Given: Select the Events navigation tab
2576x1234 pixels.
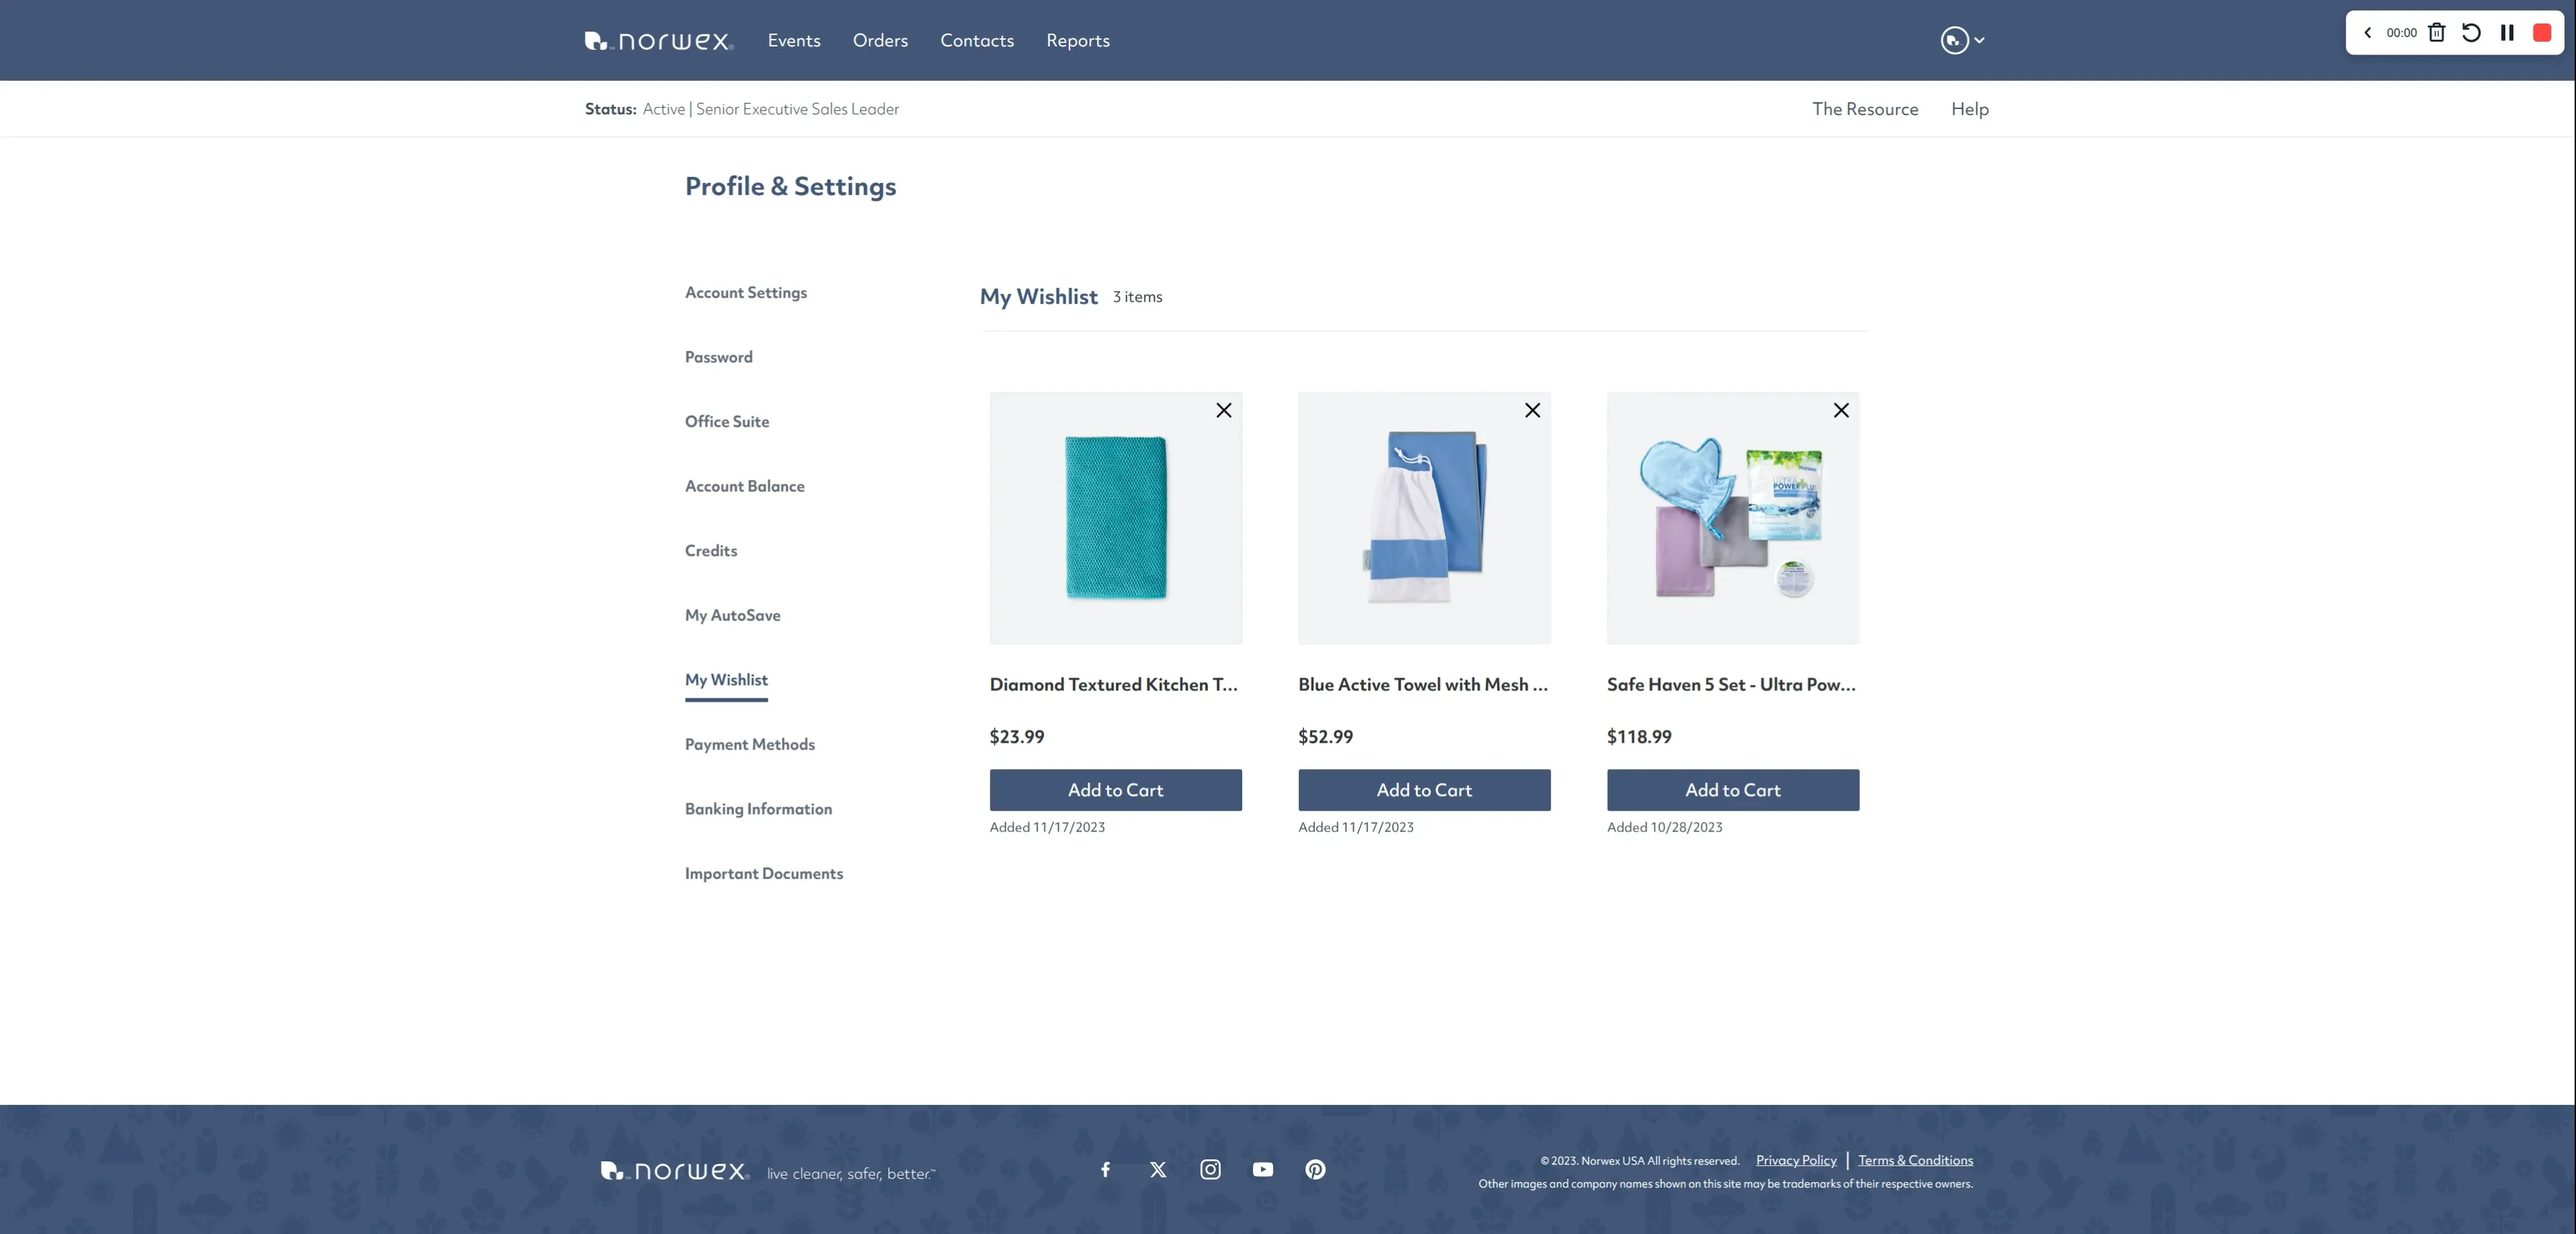Looking at the screenshot, I should [x=793, y=40].
